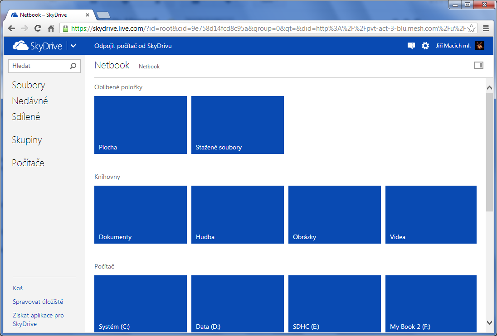Open the Data (D:) drive tile
The width and height of the screenshot is (497, 336).
(238, 304)
